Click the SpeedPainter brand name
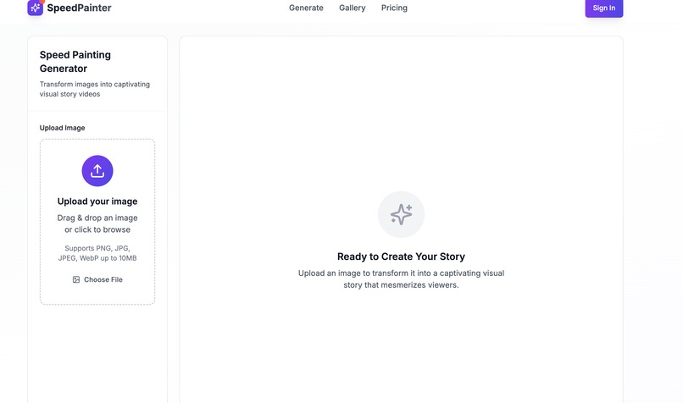Screen dimensions: 683x403 [80, 8]
